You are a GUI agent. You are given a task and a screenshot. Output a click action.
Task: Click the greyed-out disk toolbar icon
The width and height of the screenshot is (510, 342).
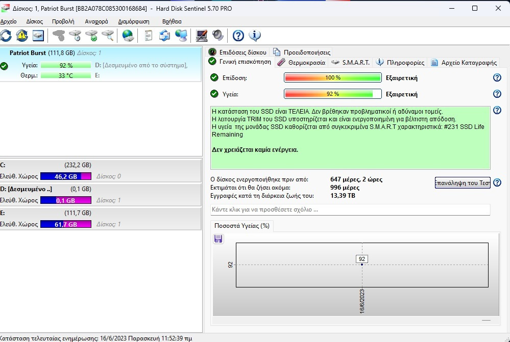pyautogui.click(x=59, y=35)
